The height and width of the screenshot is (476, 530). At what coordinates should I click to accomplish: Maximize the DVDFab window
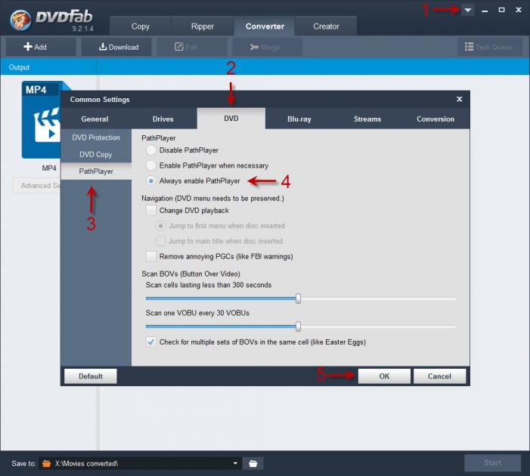tap(501, 10)
